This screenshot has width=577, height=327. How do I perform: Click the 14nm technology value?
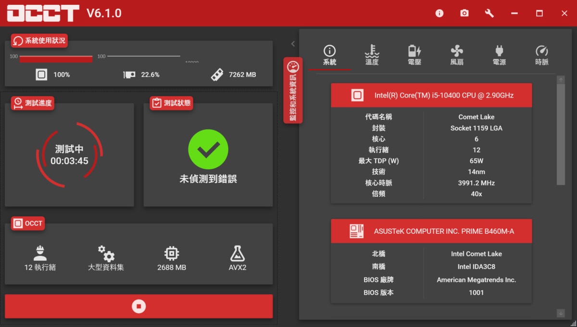coord(477,172)
